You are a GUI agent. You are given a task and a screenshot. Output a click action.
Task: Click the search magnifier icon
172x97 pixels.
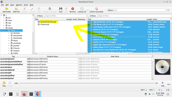click(168, 10)
